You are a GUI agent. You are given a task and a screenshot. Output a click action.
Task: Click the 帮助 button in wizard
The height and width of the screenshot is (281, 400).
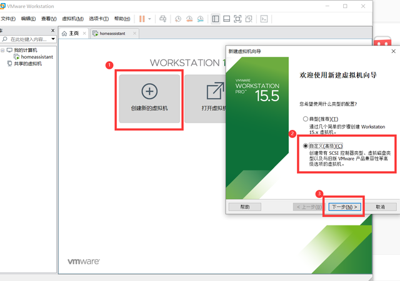pos(245,207)
